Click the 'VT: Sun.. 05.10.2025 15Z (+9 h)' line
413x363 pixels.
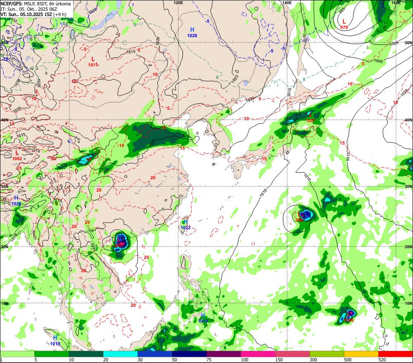click(33, 14)
